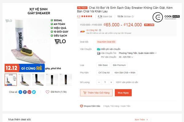Share product on Facebook
The image size is (184, 122).
[25, 92]
